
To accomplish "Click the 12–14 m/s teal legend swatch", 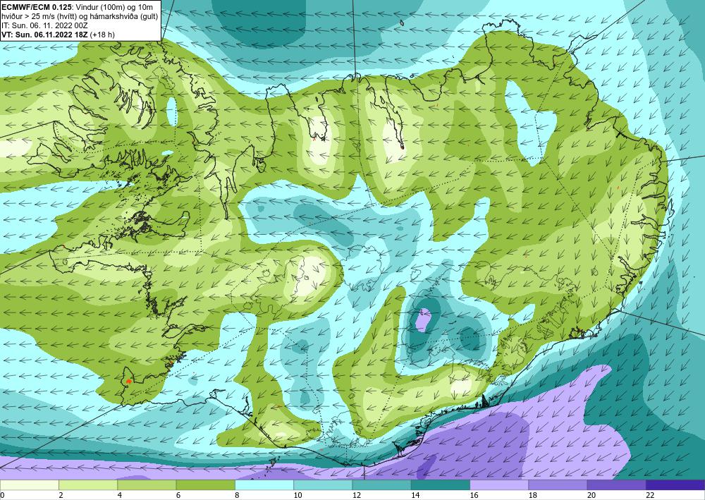I will (381, 484).
